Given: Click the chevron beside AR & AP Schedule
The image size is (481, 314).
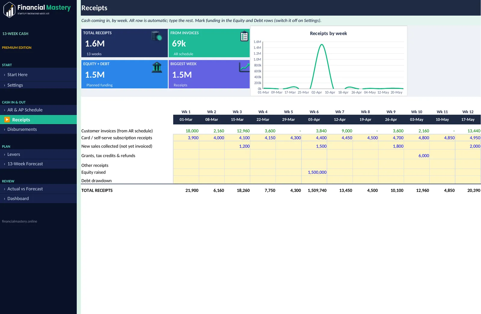Looking at the screenshot, I should click(5, 110).
